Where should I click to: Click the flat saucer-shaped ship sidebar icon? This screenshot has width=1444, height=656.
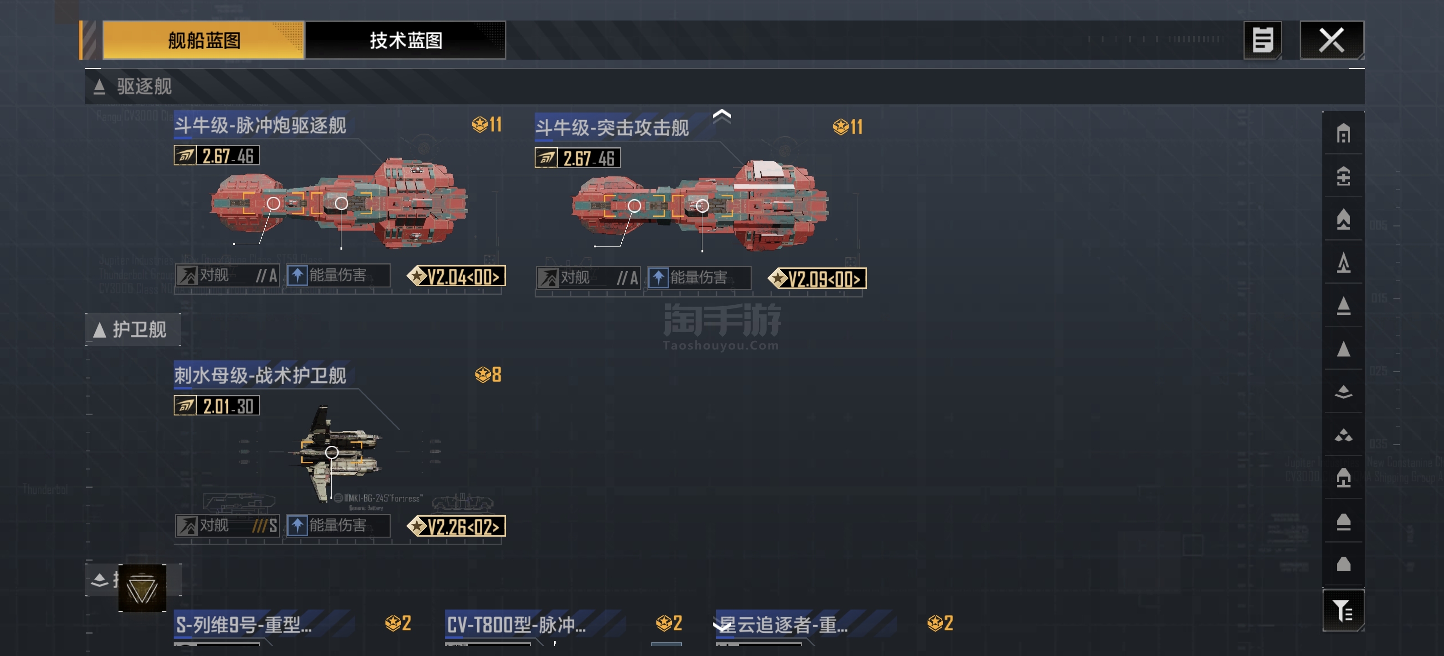(1343, 392)
